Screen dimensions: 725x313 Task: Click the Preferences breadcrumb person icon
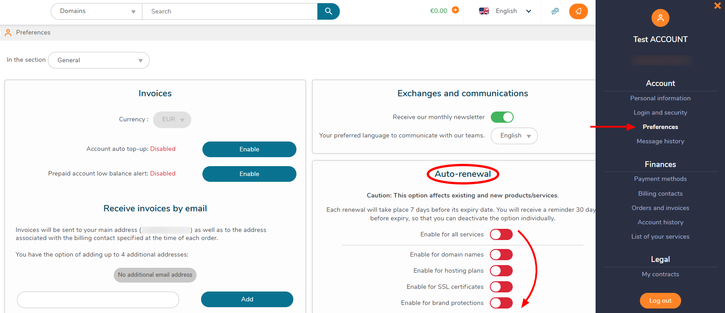pos(8,33)
